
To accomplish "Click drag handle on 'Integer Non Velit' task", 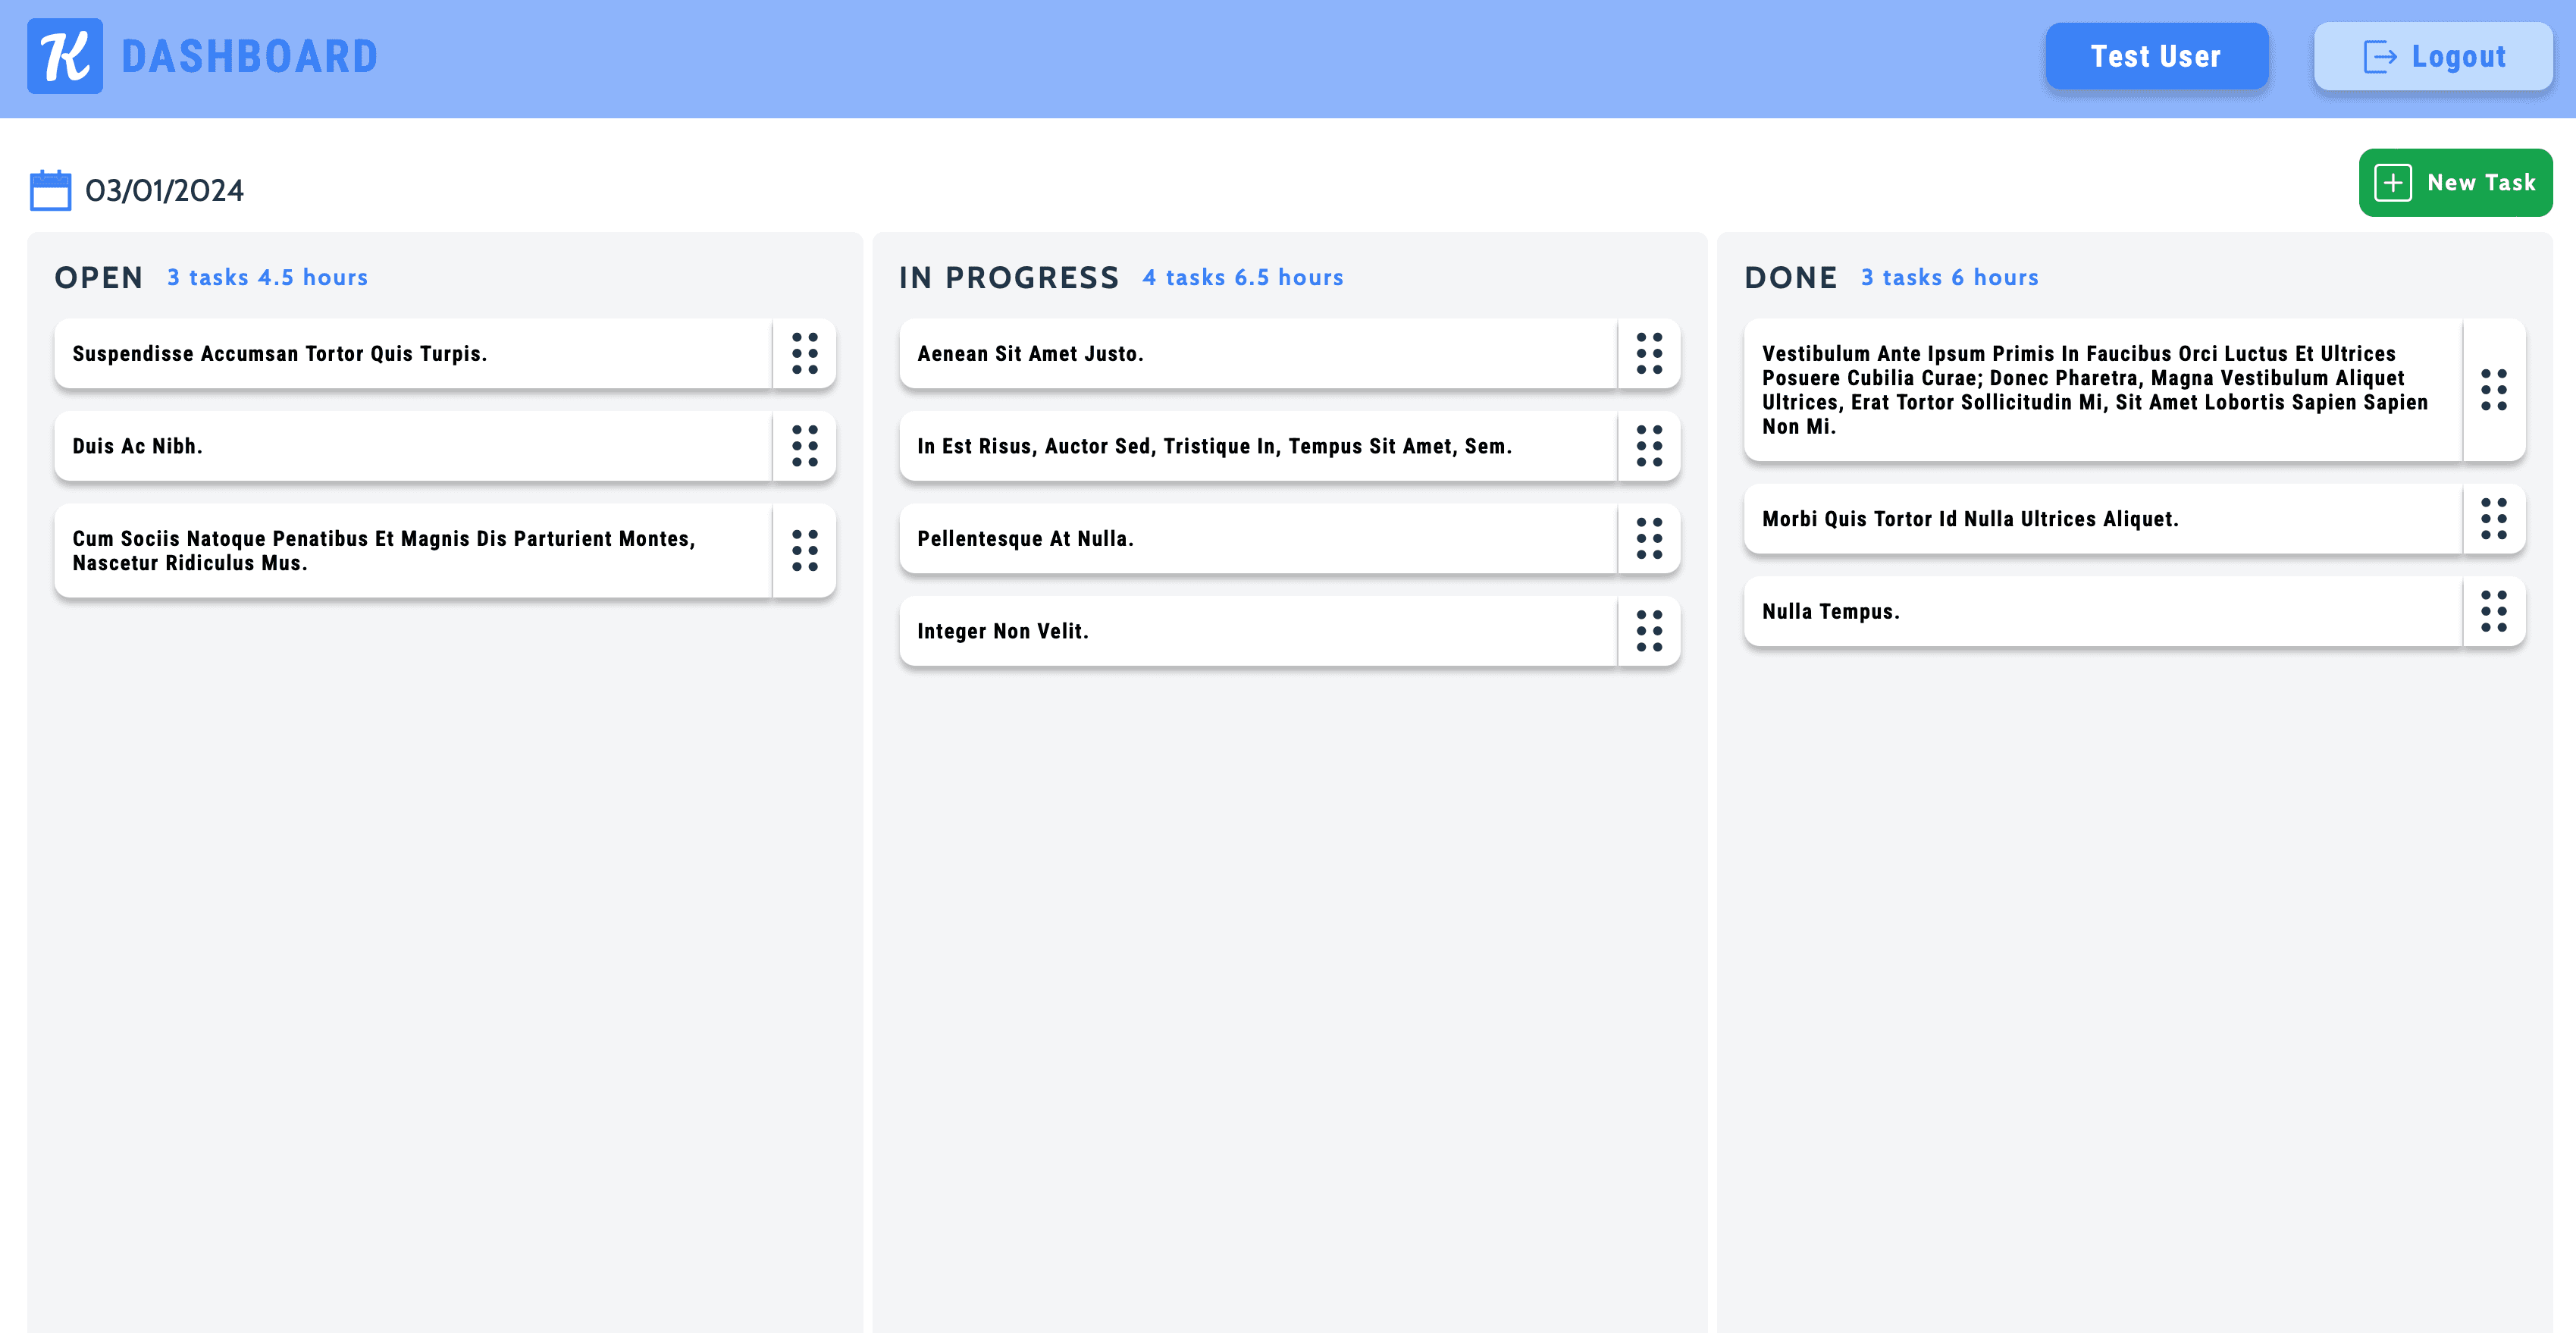I will tap(1649, 631).
